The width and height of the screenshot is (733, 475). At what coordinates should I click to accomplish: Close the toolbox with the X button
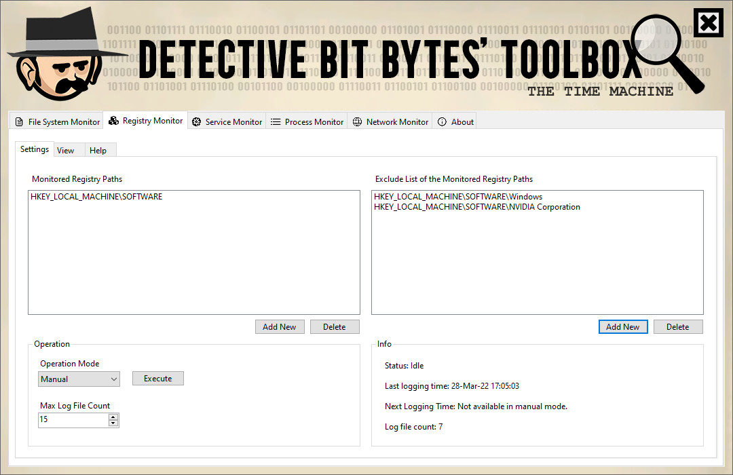tap(708, 24)
